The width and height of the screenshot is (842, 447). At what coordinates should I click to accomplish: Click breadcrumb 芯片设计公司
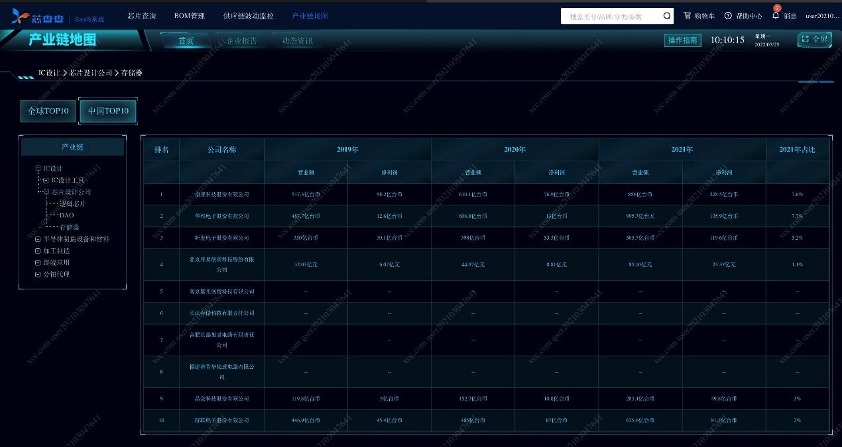[91, 73]
